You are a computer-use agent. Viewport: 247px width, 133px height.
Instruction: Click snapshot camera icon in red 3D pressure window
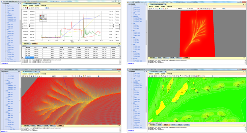(x=150, y=9)
